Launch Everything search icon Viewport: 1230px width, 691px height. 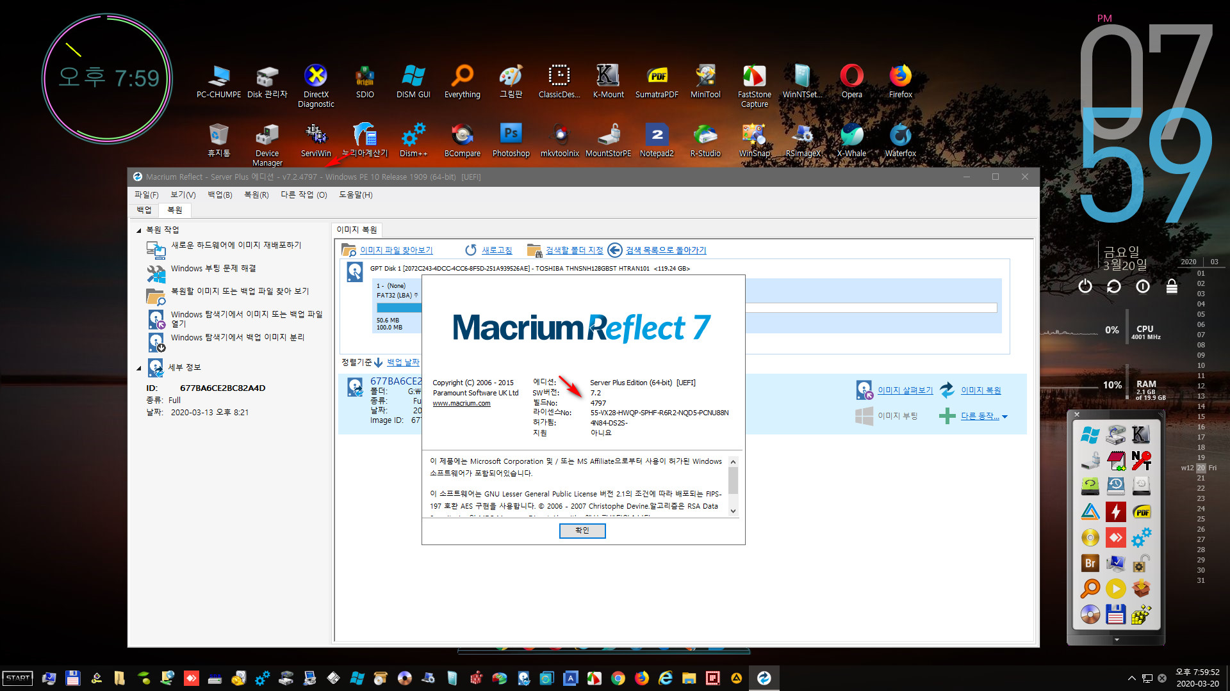[x=462, y=82]
